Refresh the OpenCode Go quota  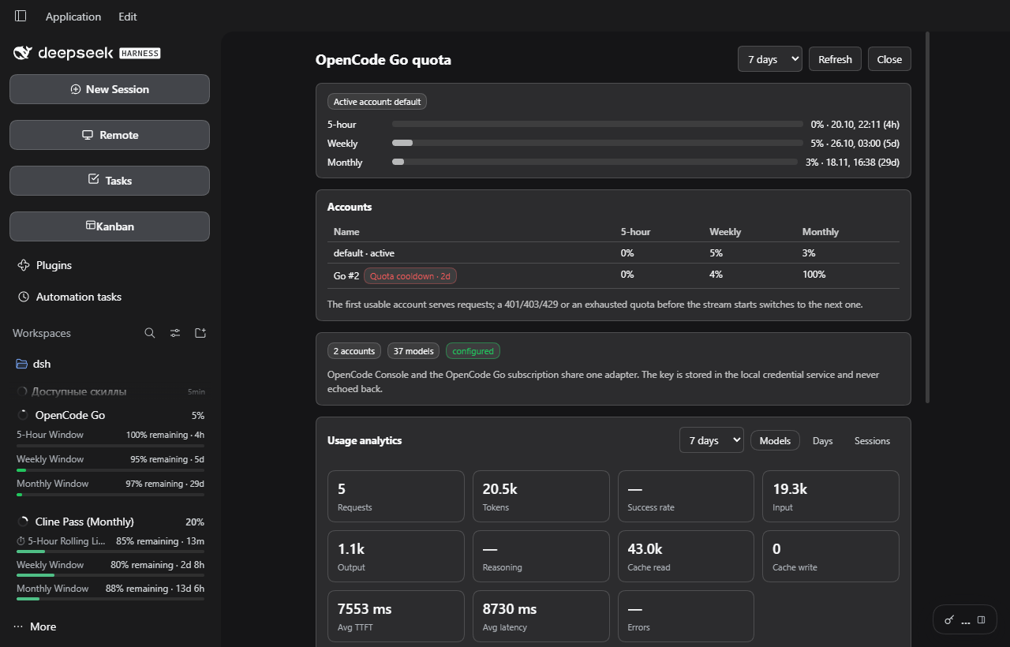click(x=835, y=59)
